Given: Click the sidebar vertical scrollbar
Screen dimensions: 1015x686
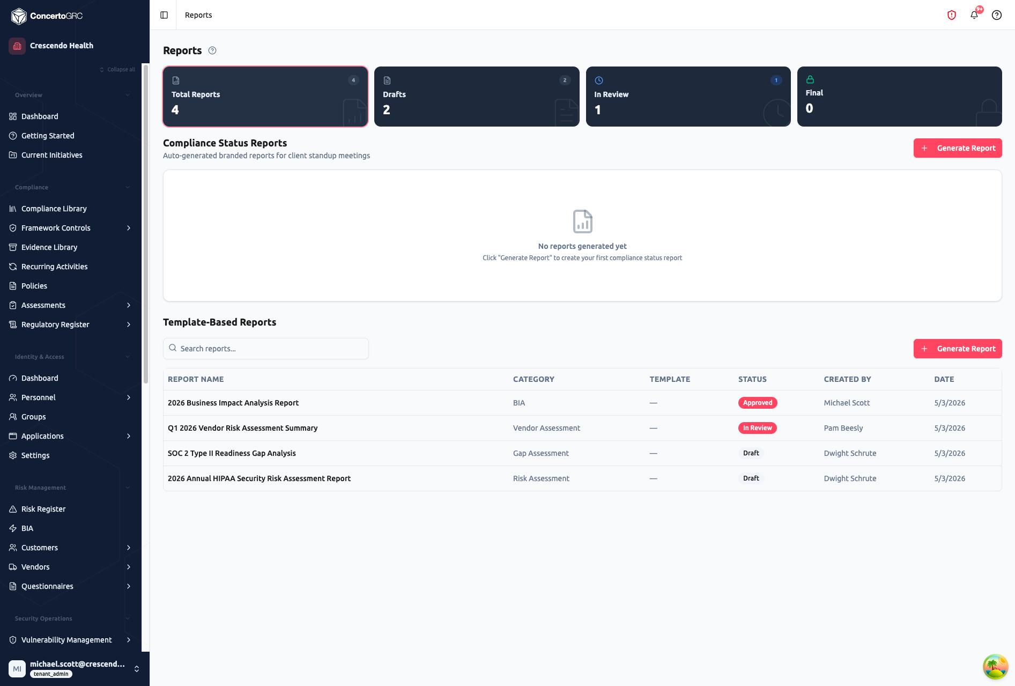Looking at the screenshot, I should (145, 225).
